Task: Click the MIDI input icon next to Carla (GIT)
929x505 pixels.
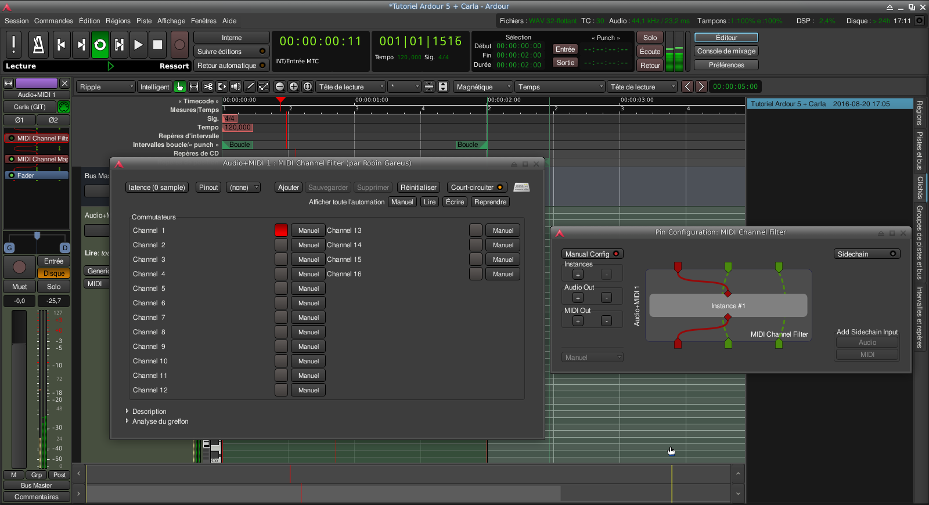Action: (64, 107)
